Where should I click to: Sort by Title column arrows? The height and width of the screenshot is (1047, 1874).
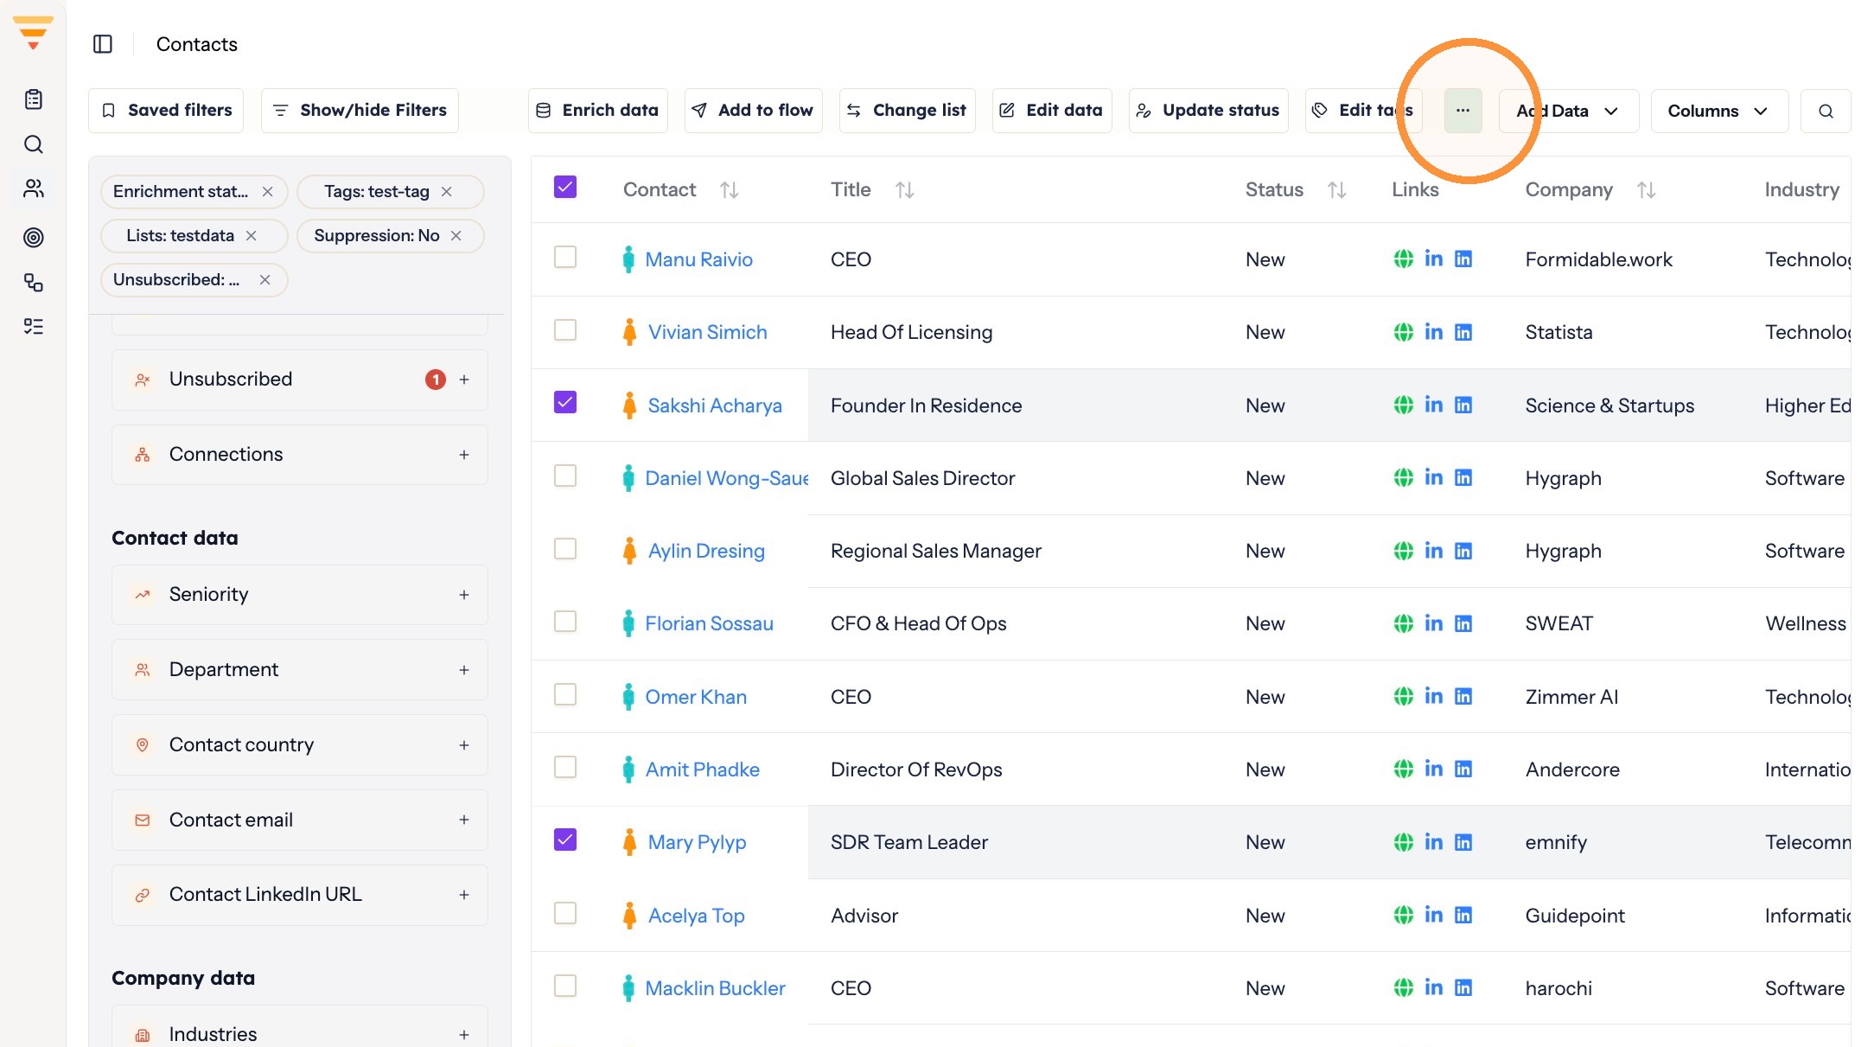tap(905, 190)
